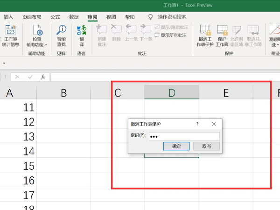Switch to the 页面布局 tab

[x=32, y=17]
